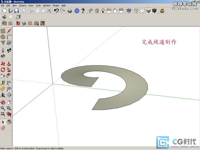
Task: Select the Circle drawing tool
Action: pyautogui.click(x=3, y=37)
